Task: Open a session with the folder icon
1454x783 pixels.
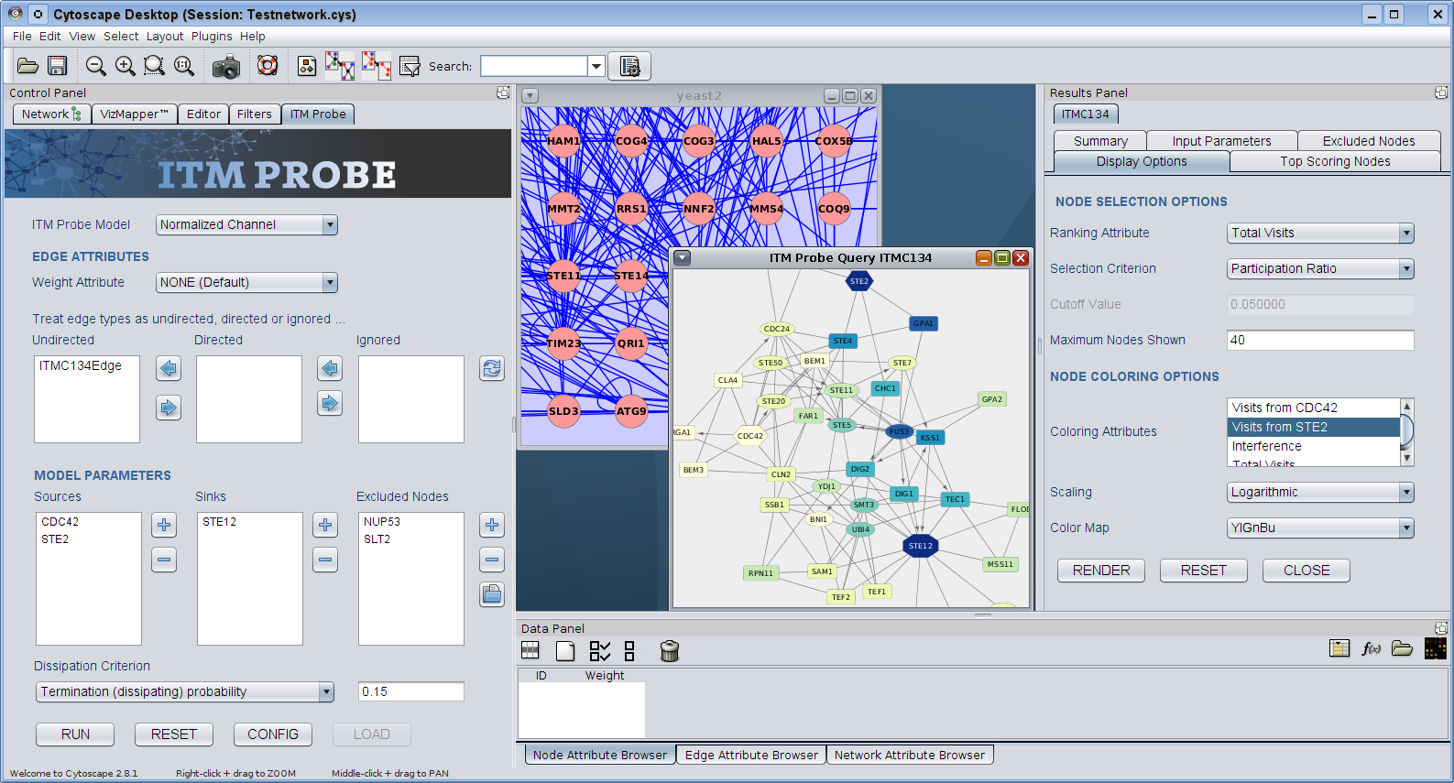Action: (28, 66)
